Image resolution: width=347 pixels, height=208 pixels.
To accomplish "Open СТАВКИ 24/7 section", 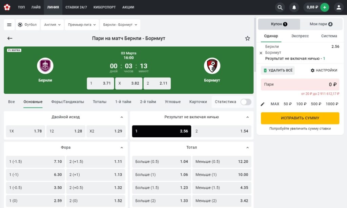I will click(76, 7).
